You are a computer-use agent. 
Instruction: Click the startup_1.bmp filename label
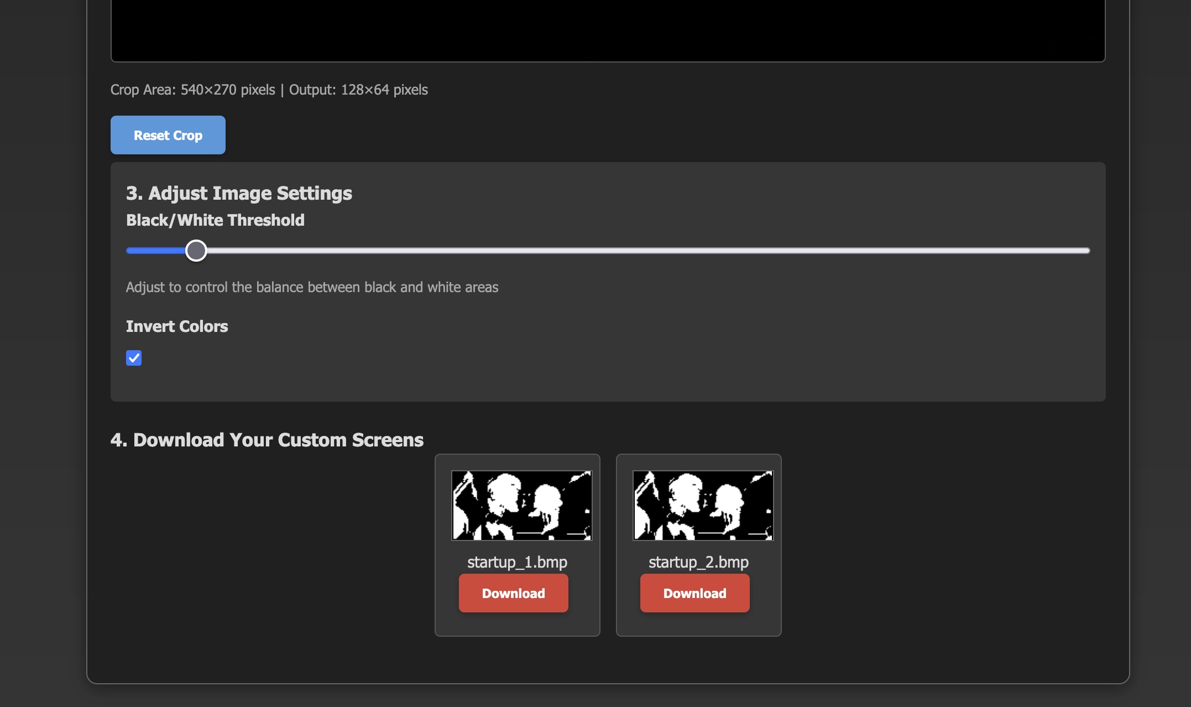click(517, 562)
